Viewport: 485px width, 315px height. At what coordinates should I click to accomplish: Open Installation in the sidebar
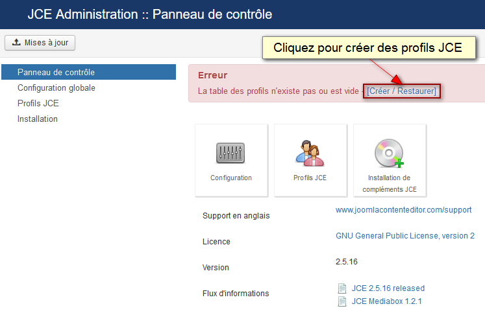coord(38,119)
